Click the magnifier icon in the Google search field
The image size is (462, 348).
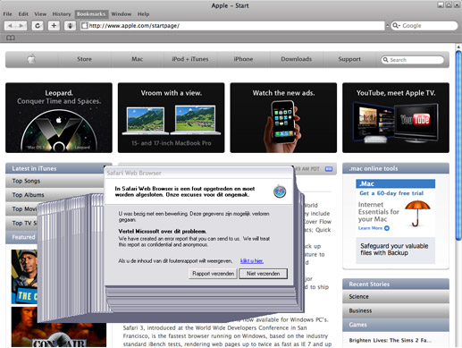[396, 26]
